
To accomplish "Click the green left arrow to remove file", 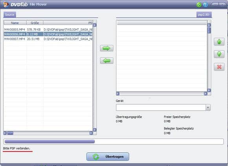I will pos(107,61).
